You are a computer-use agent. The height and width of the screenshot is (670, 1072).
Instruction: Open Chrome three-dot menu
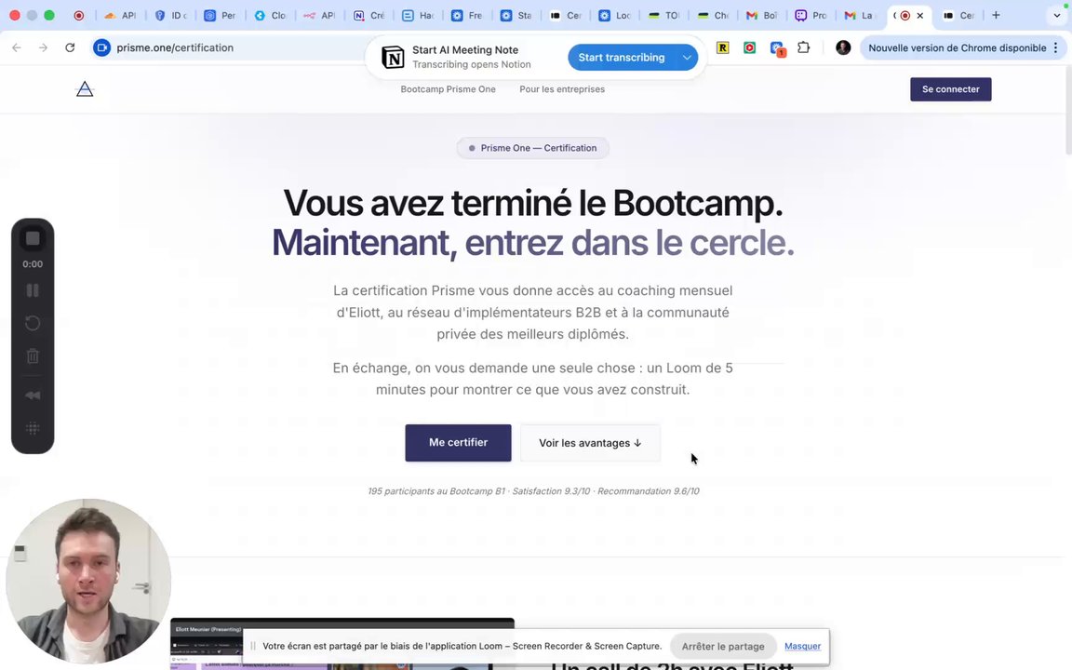click(1055, 47)
